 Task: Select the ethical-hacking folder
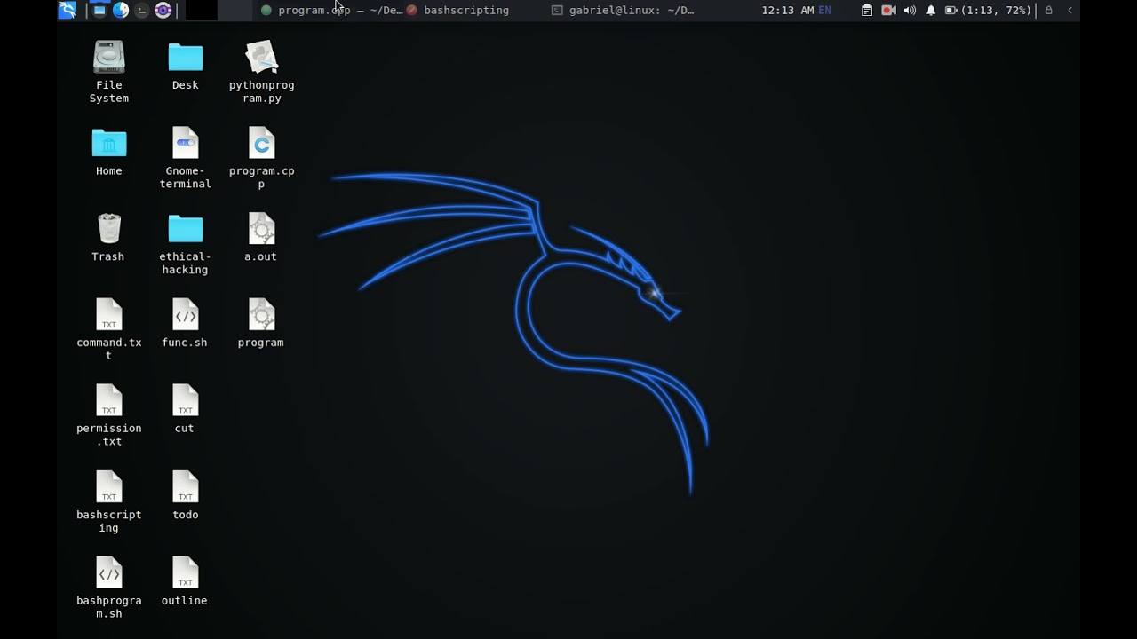coord(185,244)
